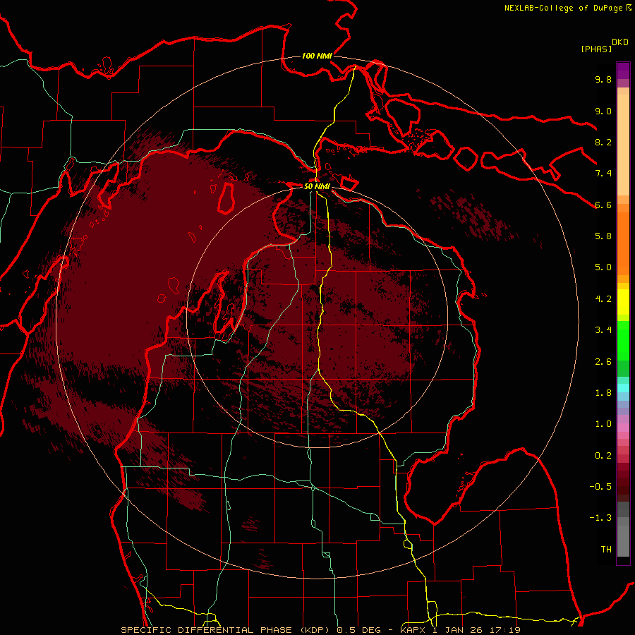
Task: Pick the yellow swatch beside 4.2
Action: 623,302
